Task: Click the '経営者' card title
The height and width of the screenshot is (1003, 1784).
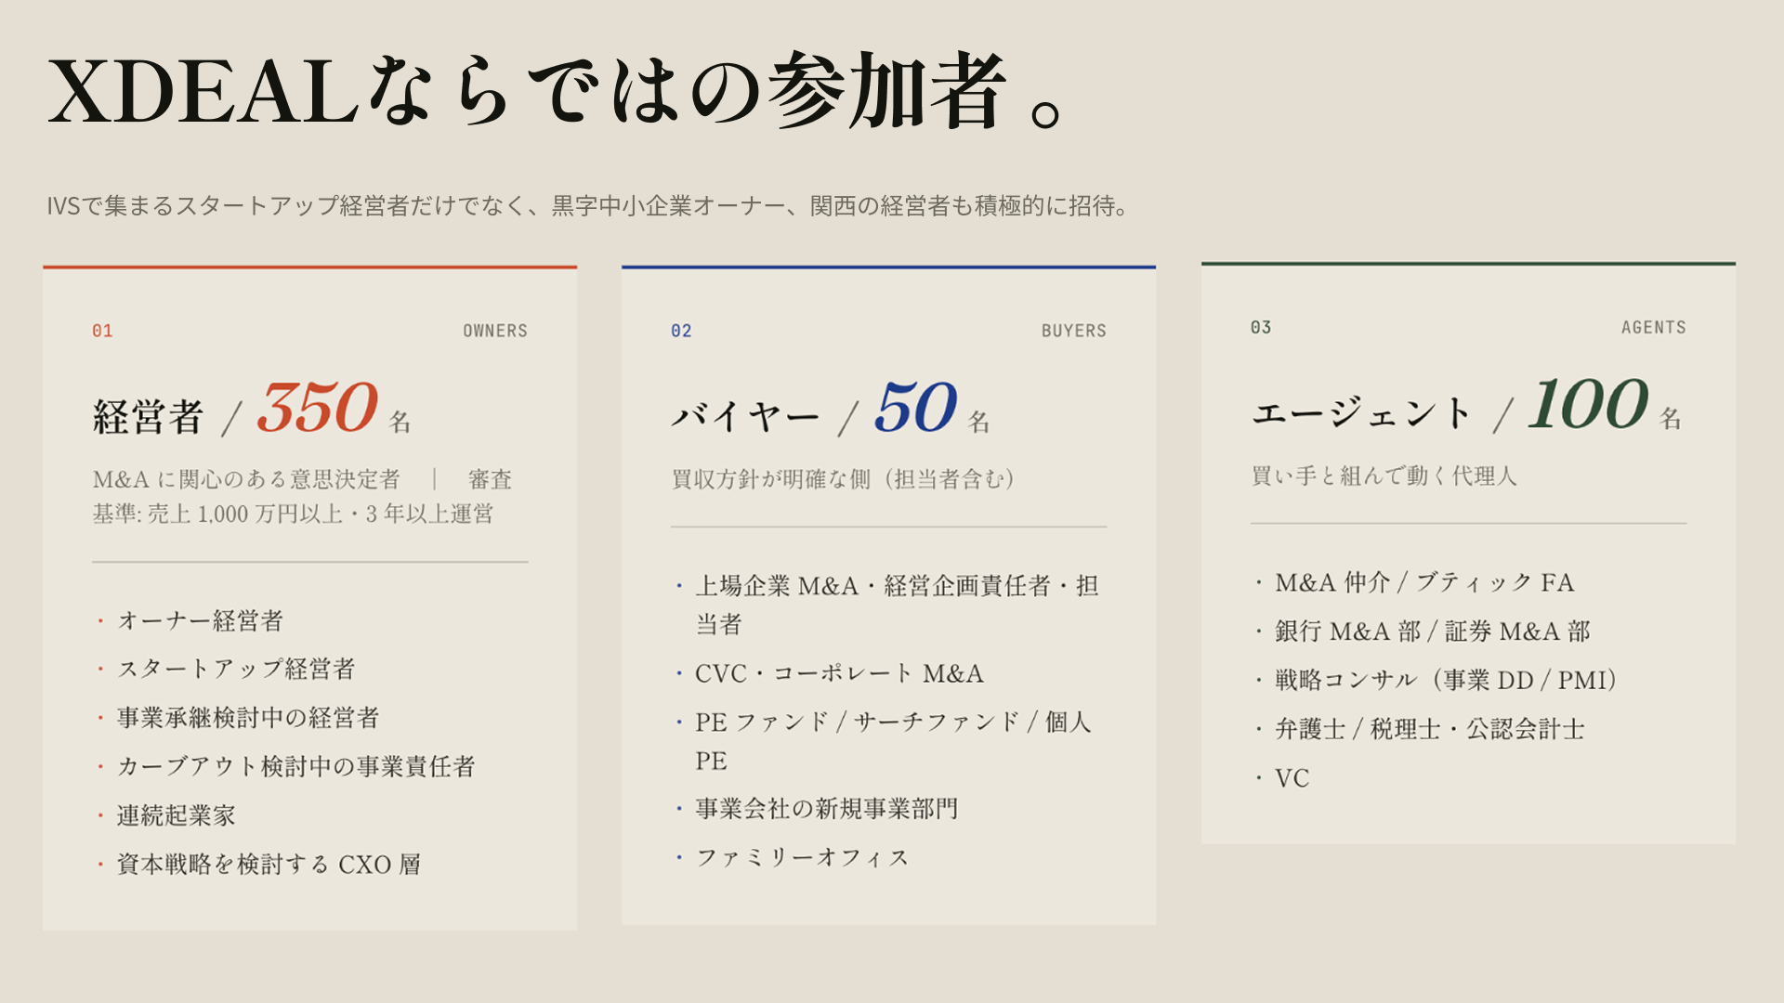Action: (x=148, y=416)
